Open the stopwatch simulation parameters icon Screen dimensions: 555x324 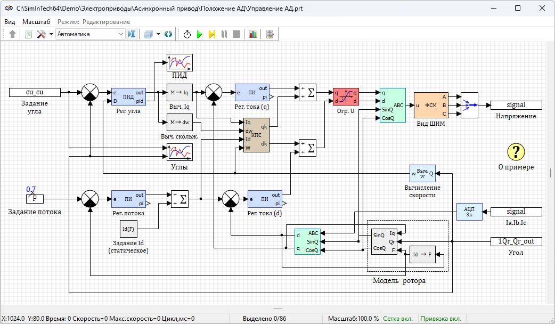pos(187,34)
